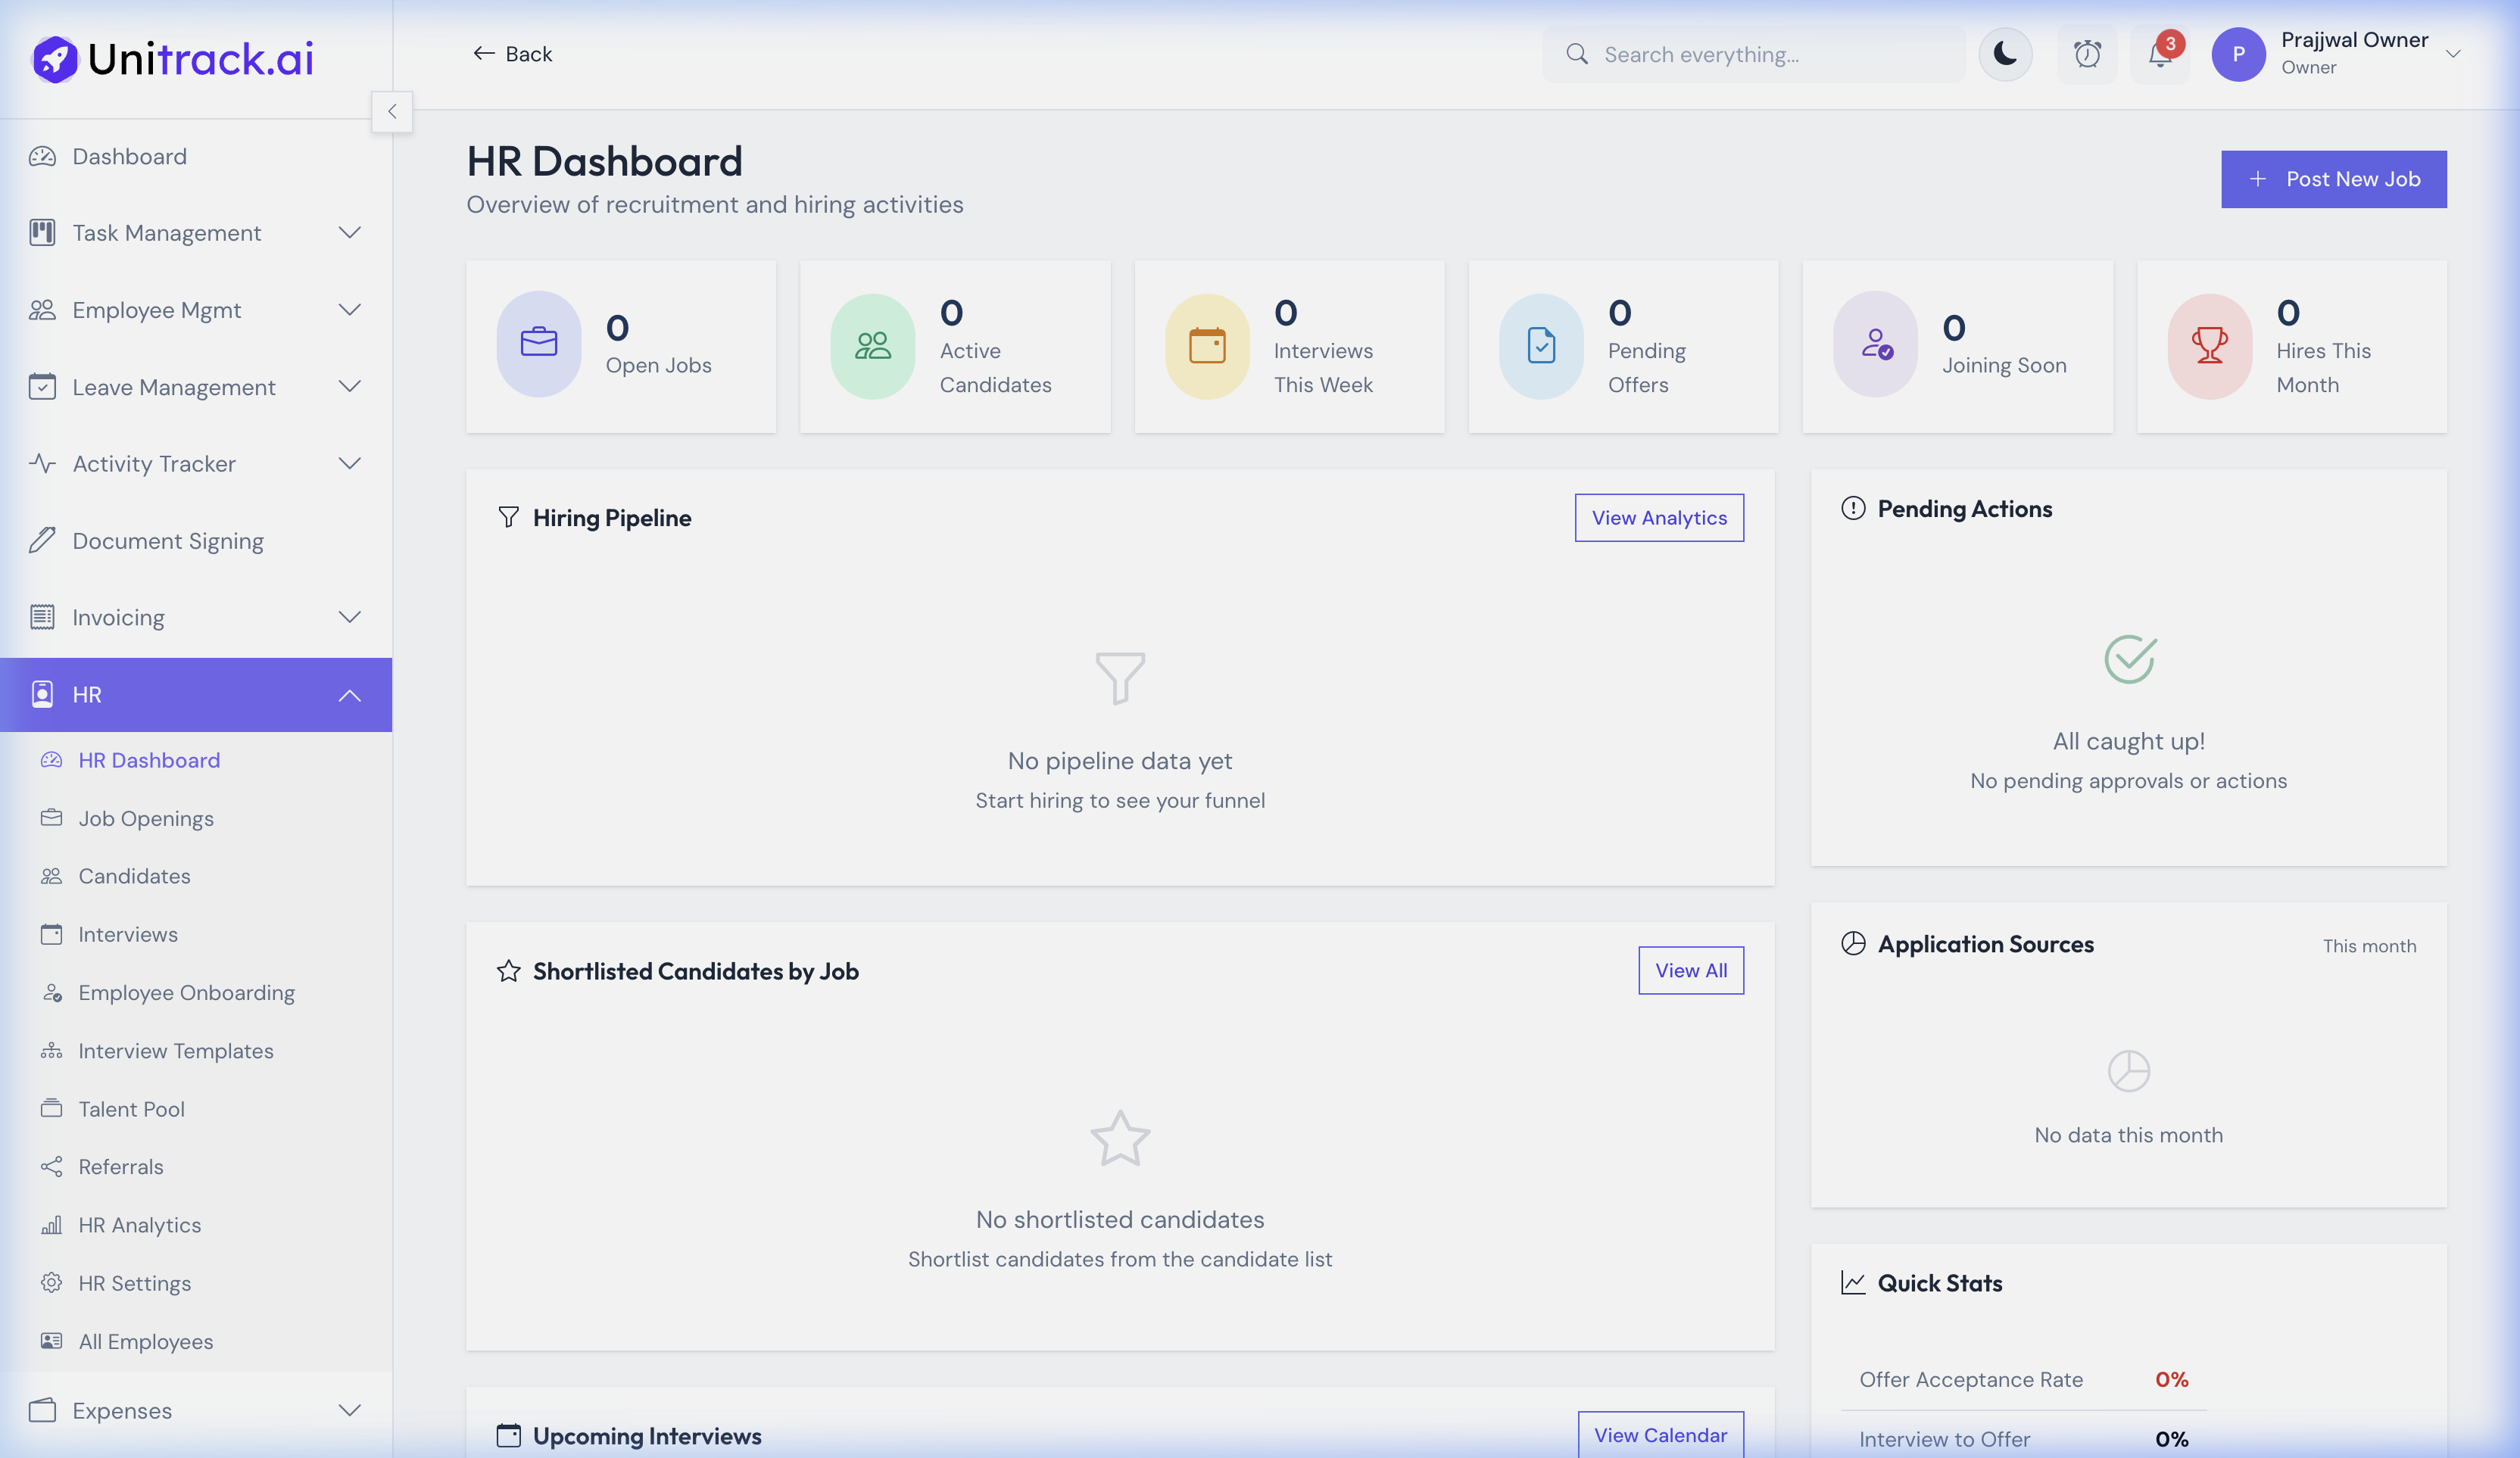This screenshot has height=1458, width=2520.
Task: Open HR Analytics in the sidebar
Action: point(140,1224)
